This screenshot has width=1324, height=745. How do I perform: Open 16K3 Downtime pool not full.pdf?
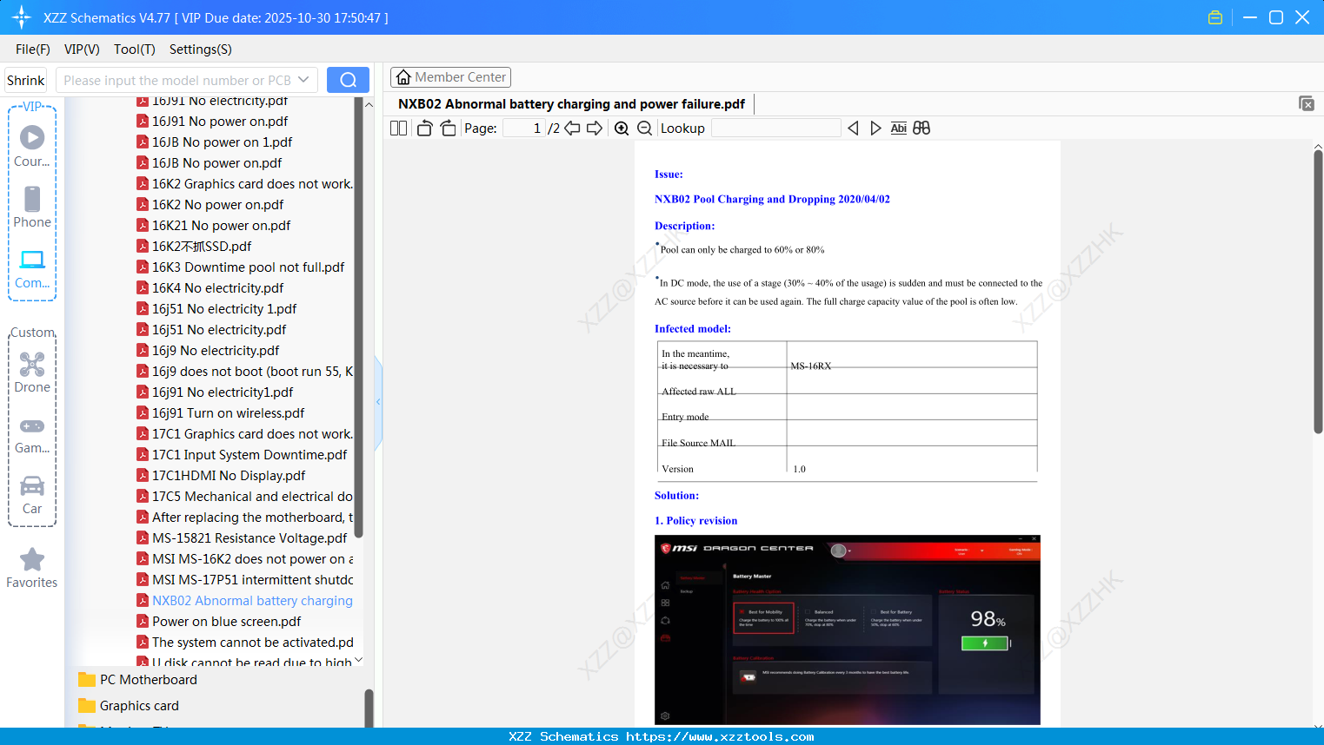coord(240,267)
